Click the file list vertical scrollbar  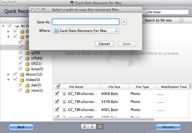190,102
